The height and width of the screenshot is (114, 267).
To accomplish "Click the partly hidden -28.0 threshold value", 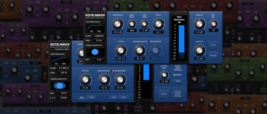I will (80, 61).
